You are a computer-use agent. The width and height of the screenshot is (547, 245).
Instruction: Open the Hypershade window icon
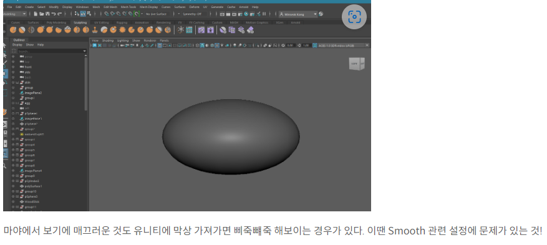click(246, 14)
